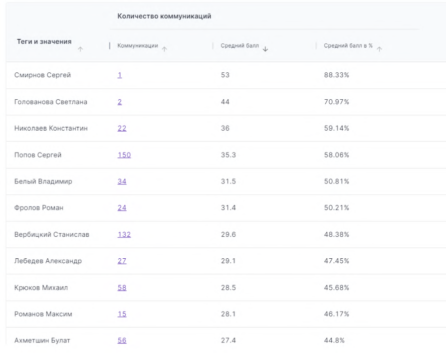This screenshot has height=353, width=446.
Task: Open Голованова Светлана's 2 communications link
Action: 120,102
